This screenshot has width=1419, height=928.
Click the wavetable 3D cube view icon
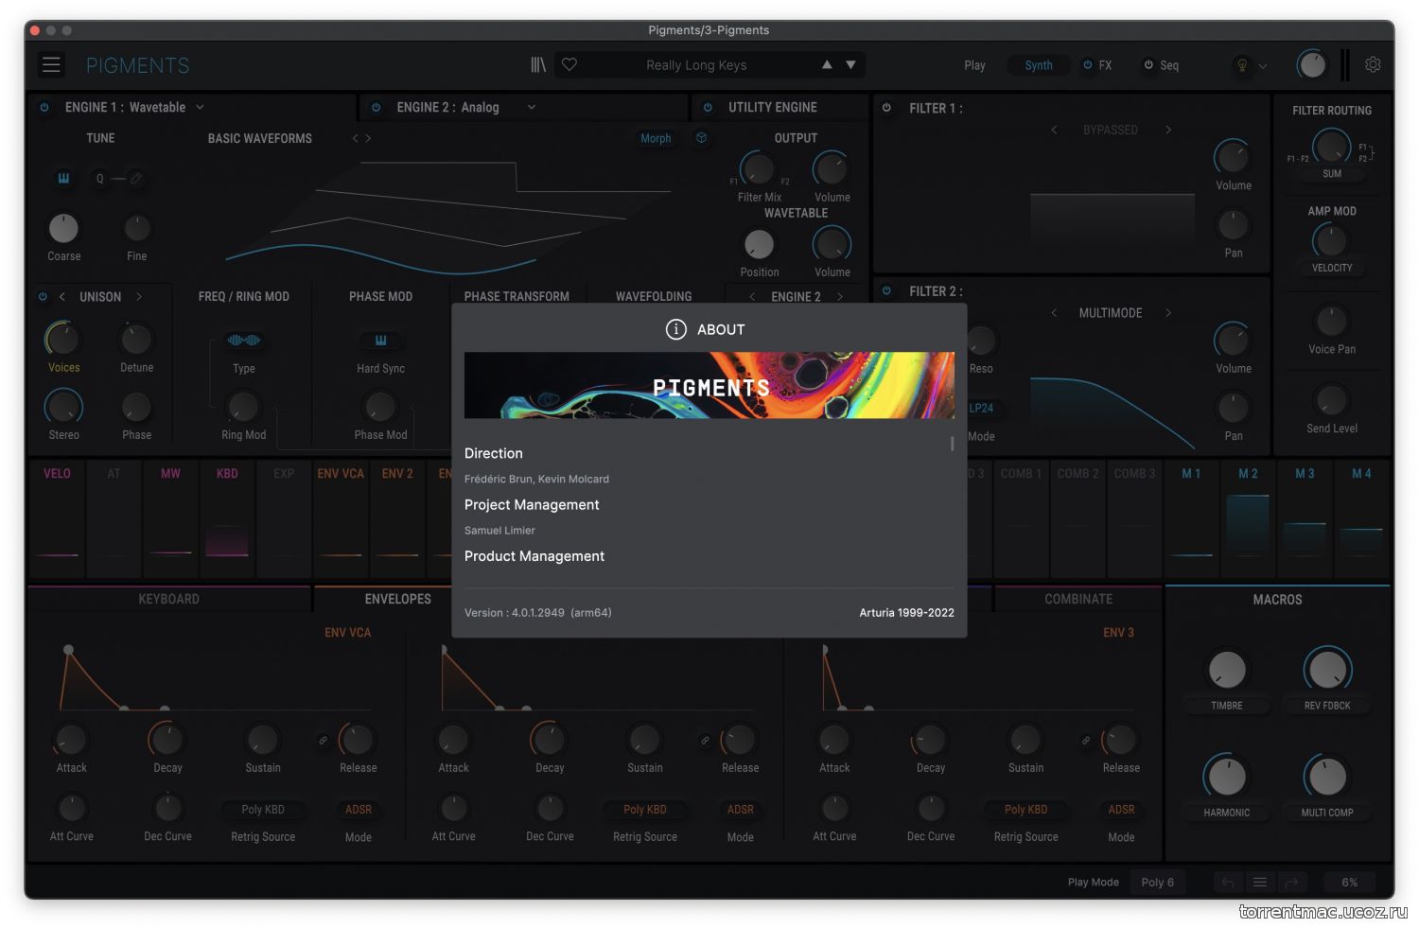point(702,138)
